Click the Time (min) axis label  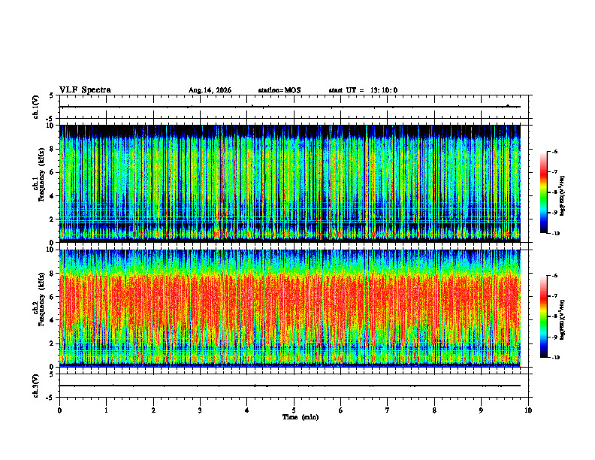coord(301,417)
